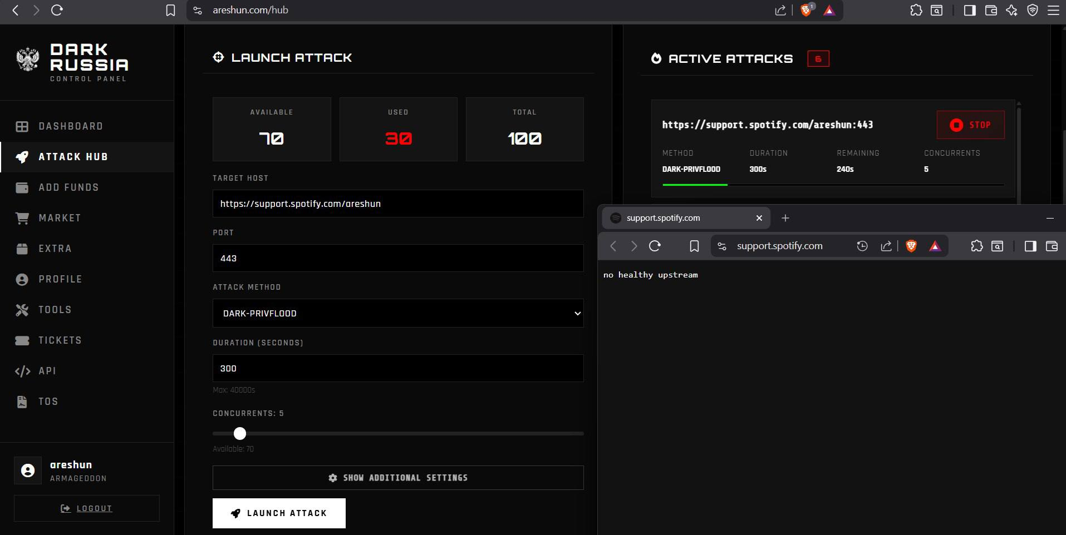Open Brave Rewards in the areshun.com window

pyautogui.click(x=829, y=10)
